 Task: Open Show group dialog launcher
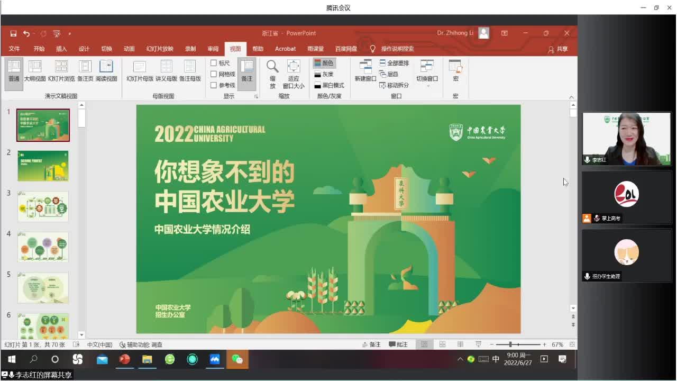tap(256, 96)
